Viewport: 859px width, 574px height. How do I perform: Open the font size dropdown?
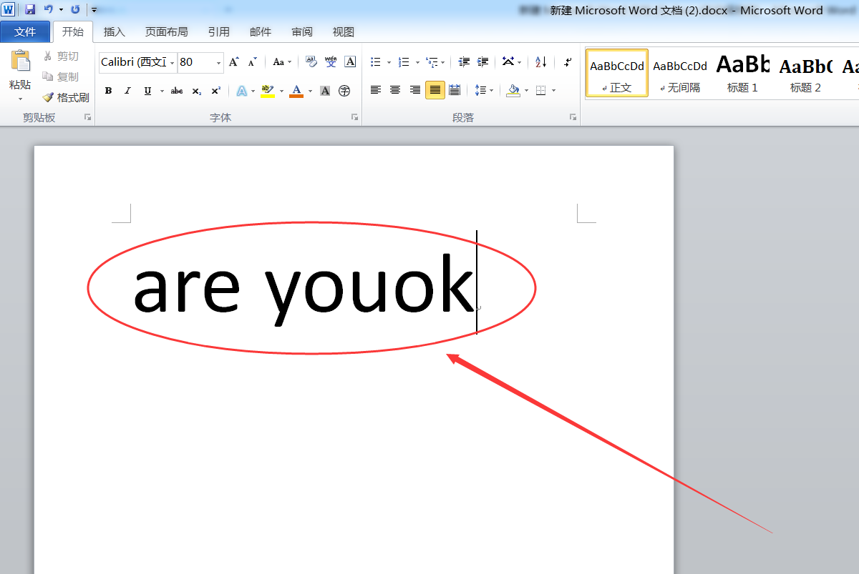pos(219,63)
